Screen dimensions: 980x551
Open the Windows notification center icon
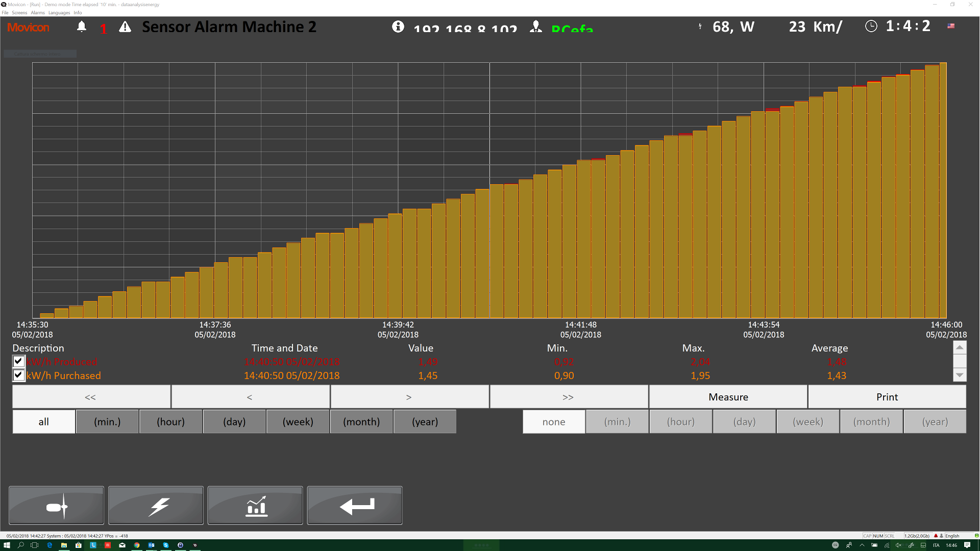pos(967,545)
